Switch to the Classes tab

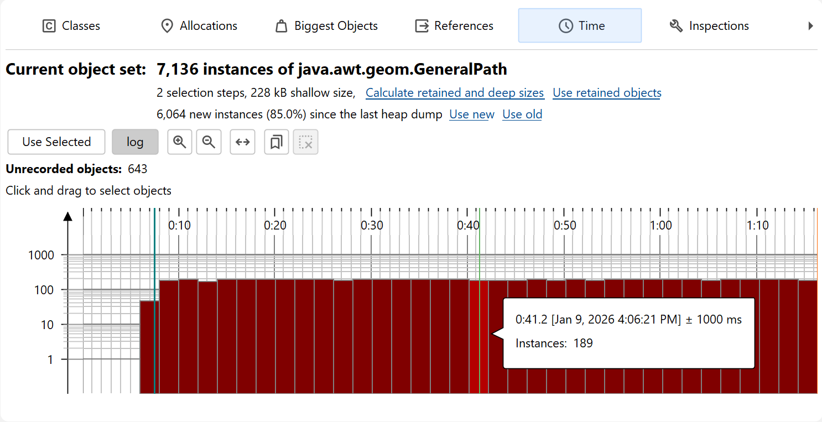tap(71, 26)
